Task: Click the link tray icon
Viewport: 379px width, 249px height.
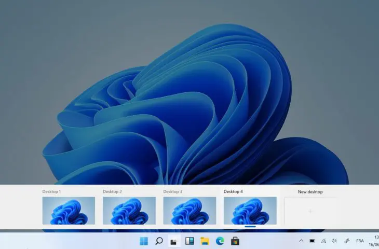Action: point(347,241)
